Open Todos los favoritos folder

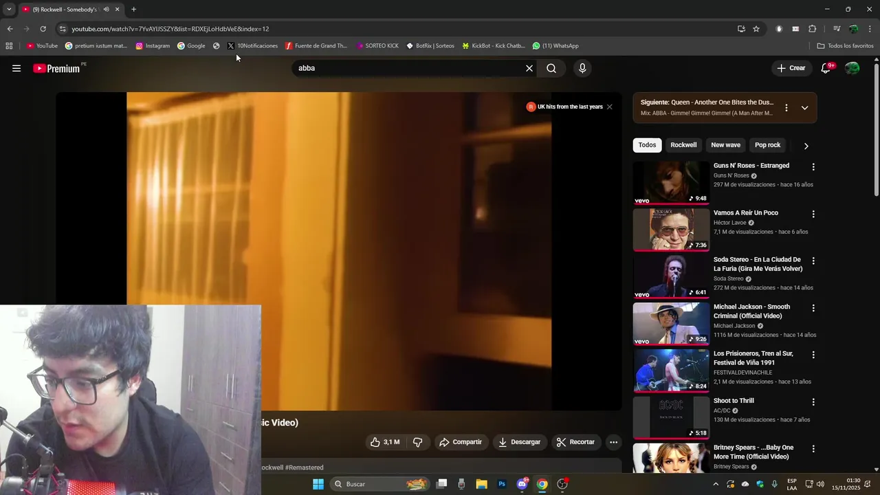point(845,46)
